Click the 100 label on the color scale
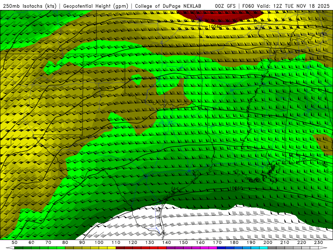333x250 pixels. [x=99, y=242]
